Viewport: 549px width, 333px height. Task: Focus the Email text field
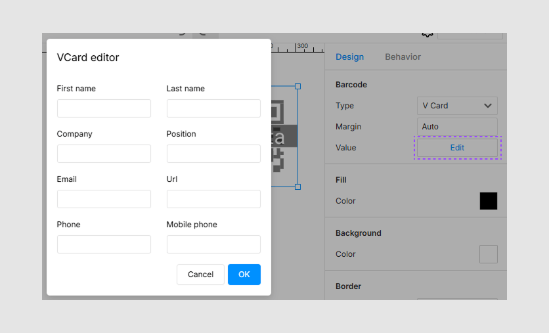point(104,199)
